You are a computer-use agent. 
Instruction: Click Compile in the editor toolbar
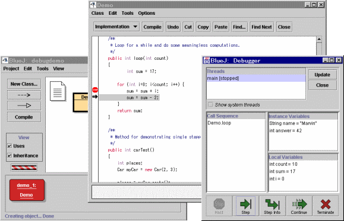coord(153,27)
